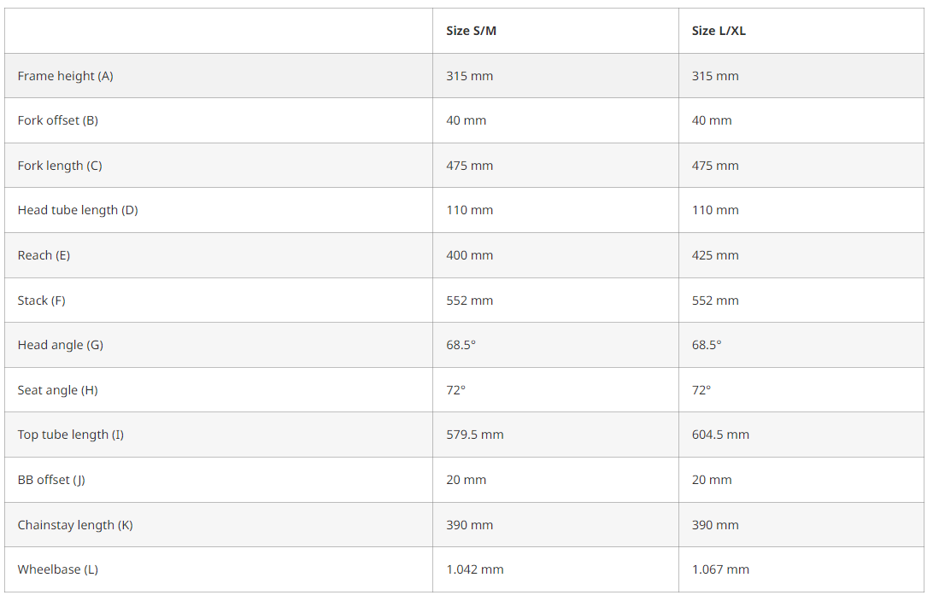Click the Stack (F) row label
945x601 pixels.
41,300
